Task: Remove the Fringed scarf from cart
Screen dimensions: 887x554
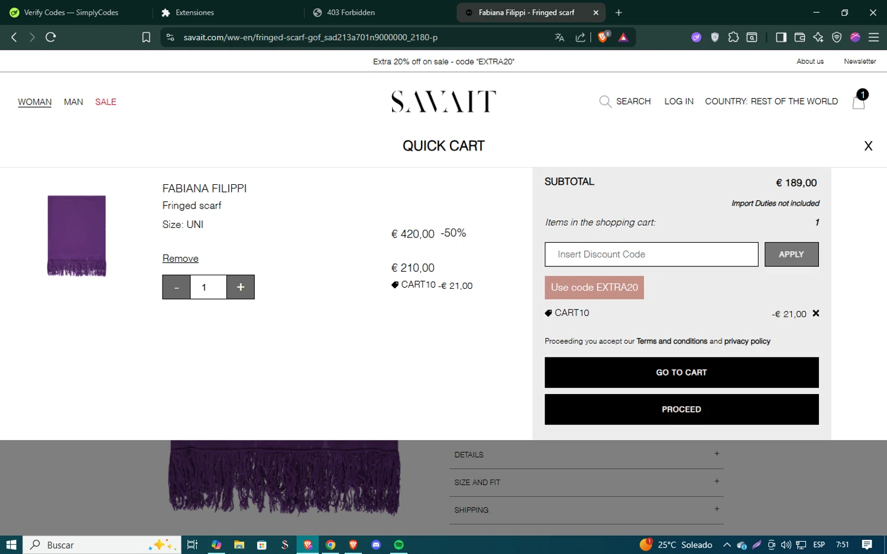Action: 180,259
